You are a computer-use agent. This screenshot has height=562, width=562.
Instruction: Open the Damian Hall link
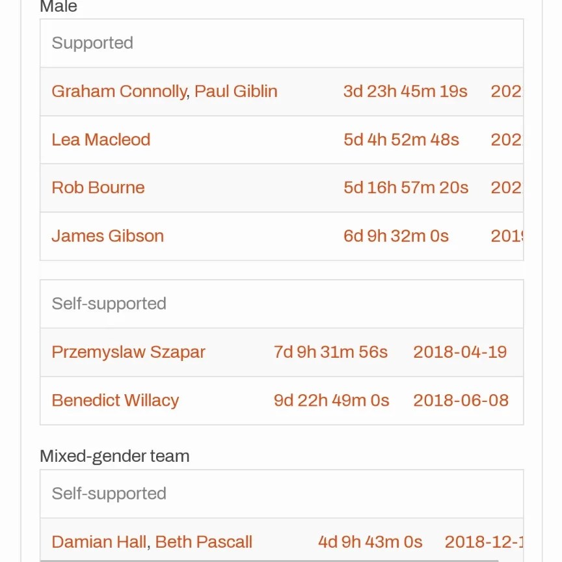[99, 542]
